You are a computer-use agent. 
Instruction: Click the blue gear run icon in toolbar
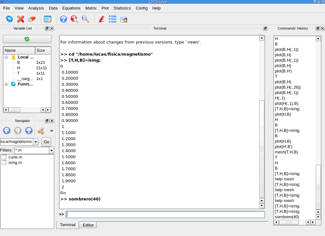pos(9,19)
